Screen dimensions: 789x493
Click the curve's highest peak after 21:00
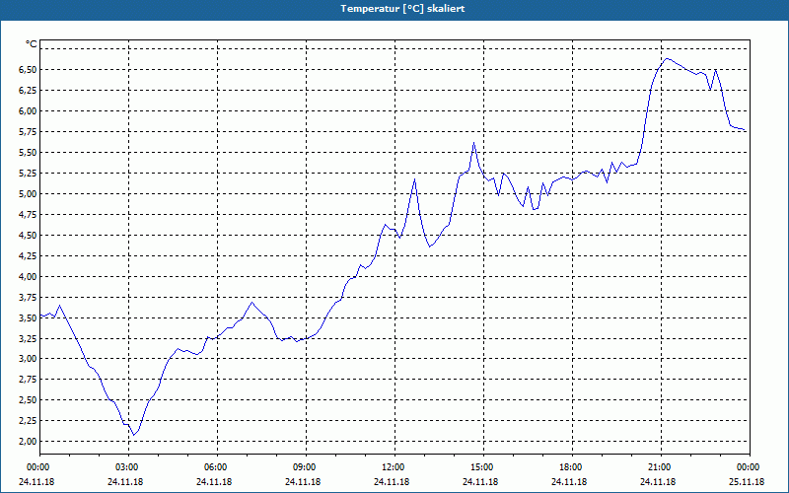click(668, 58)
